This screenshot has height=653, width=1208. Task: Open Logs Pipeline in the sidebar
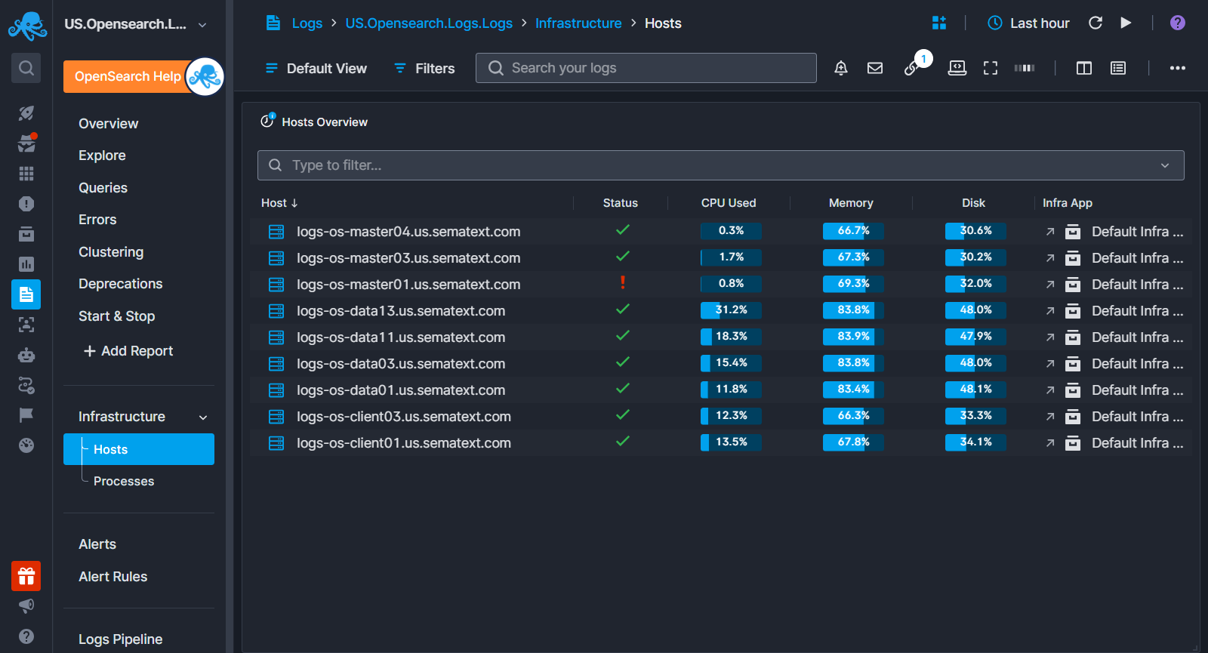[x=121, y=639]
